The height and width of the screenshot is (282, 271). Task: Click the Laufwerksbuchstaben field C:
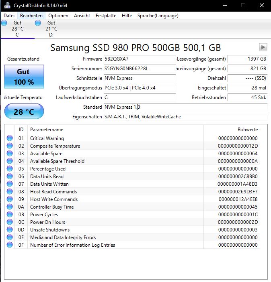click(x=140, y=97)
